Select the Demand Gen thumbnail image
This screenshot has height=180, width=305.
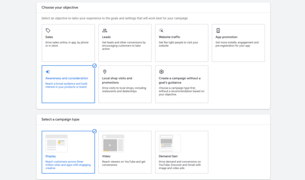tap(170, 143)
